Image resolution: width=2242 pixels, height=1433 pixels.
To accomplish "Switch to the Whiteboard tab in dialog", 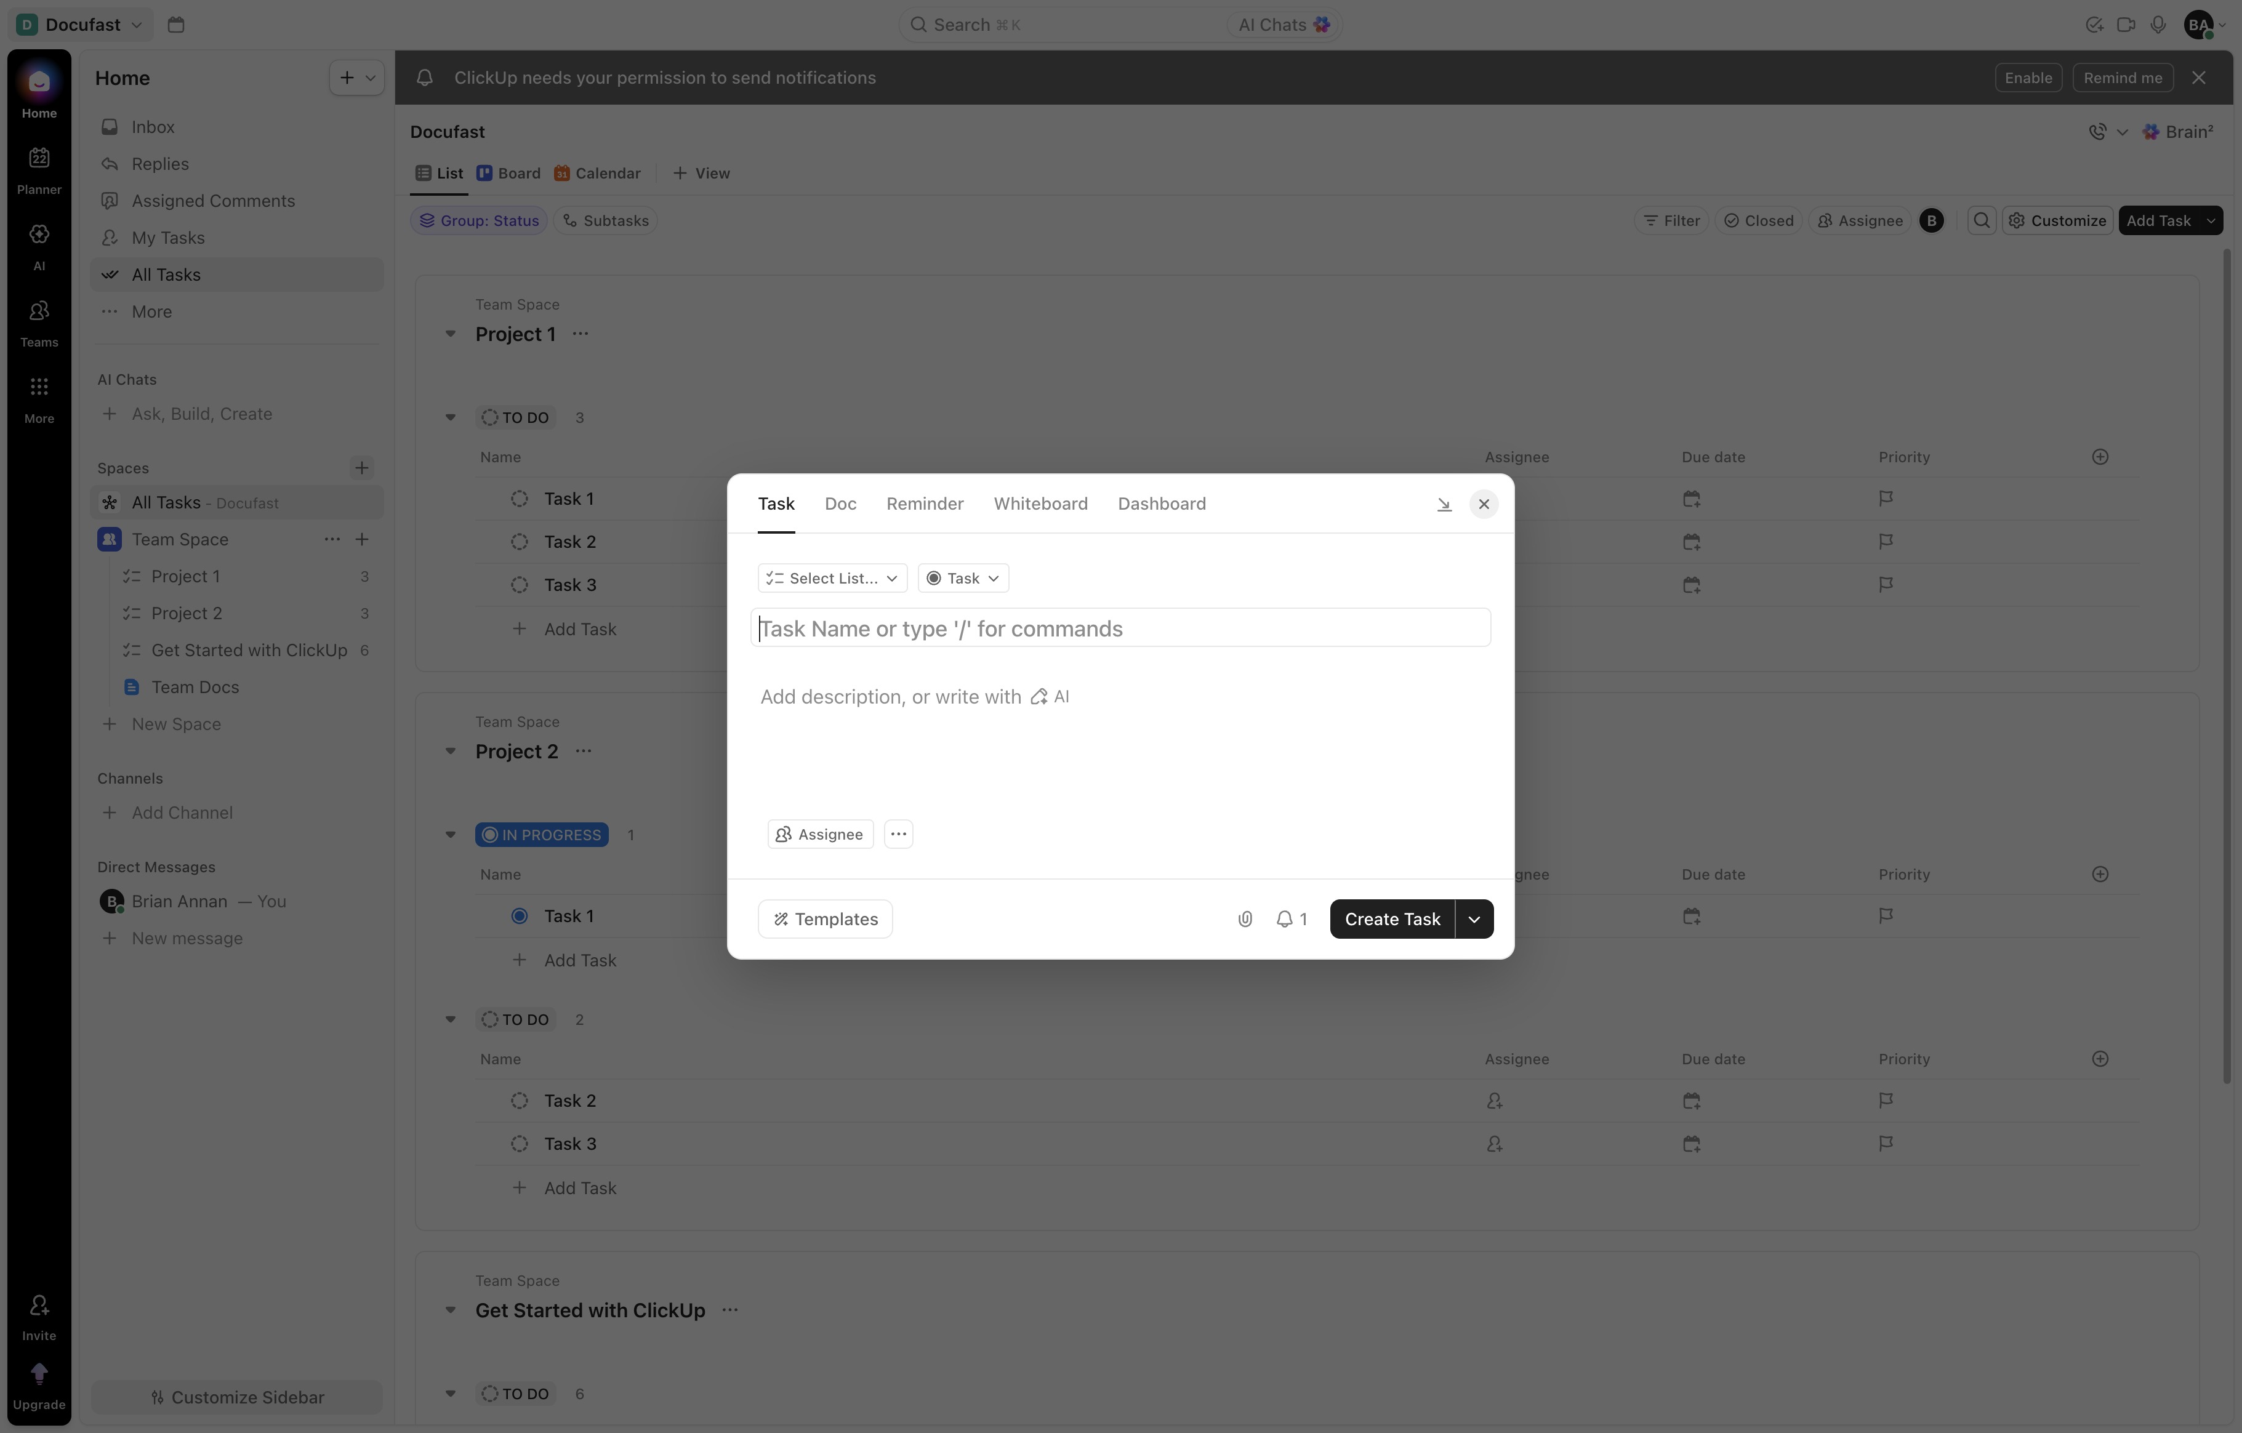I will tap(1040, 504).
